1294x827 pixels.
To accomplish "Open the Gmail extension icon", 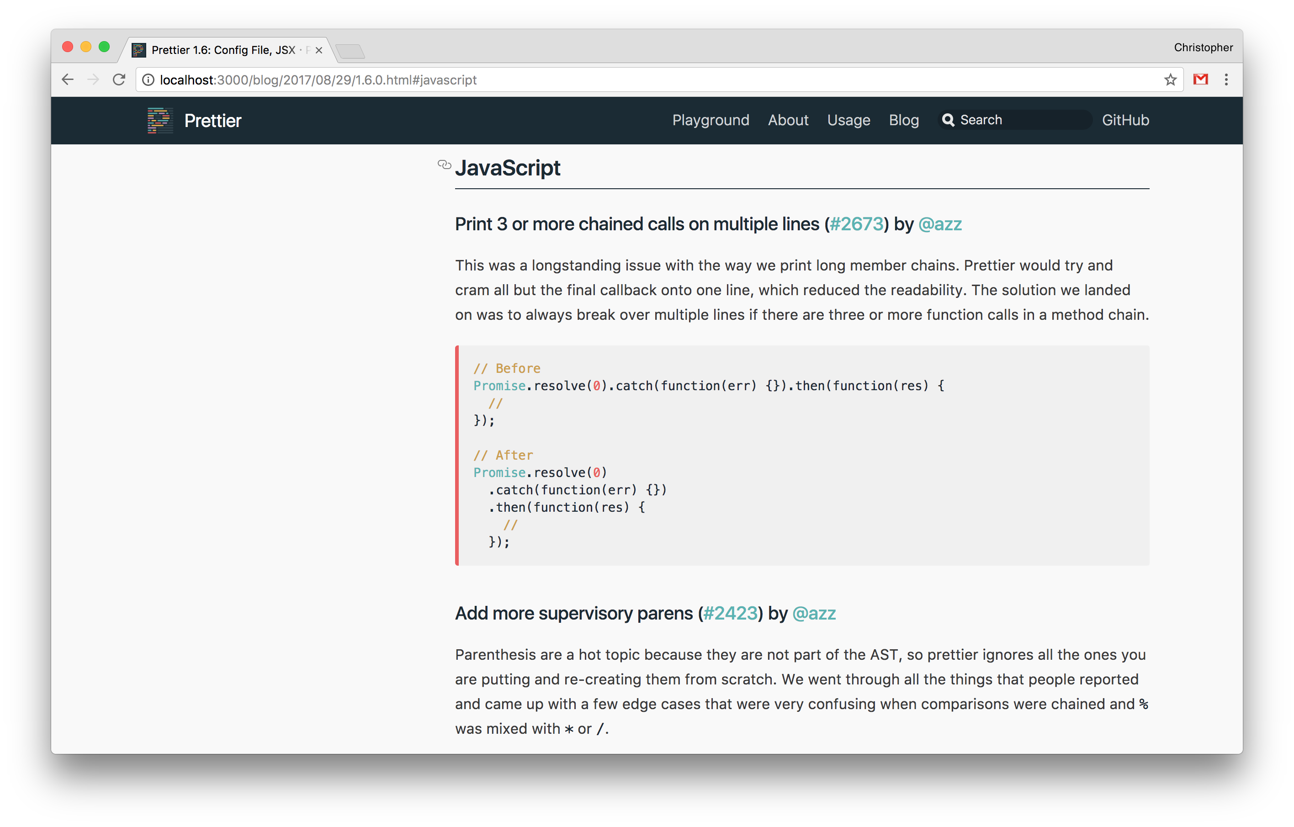I will 1200,80.
